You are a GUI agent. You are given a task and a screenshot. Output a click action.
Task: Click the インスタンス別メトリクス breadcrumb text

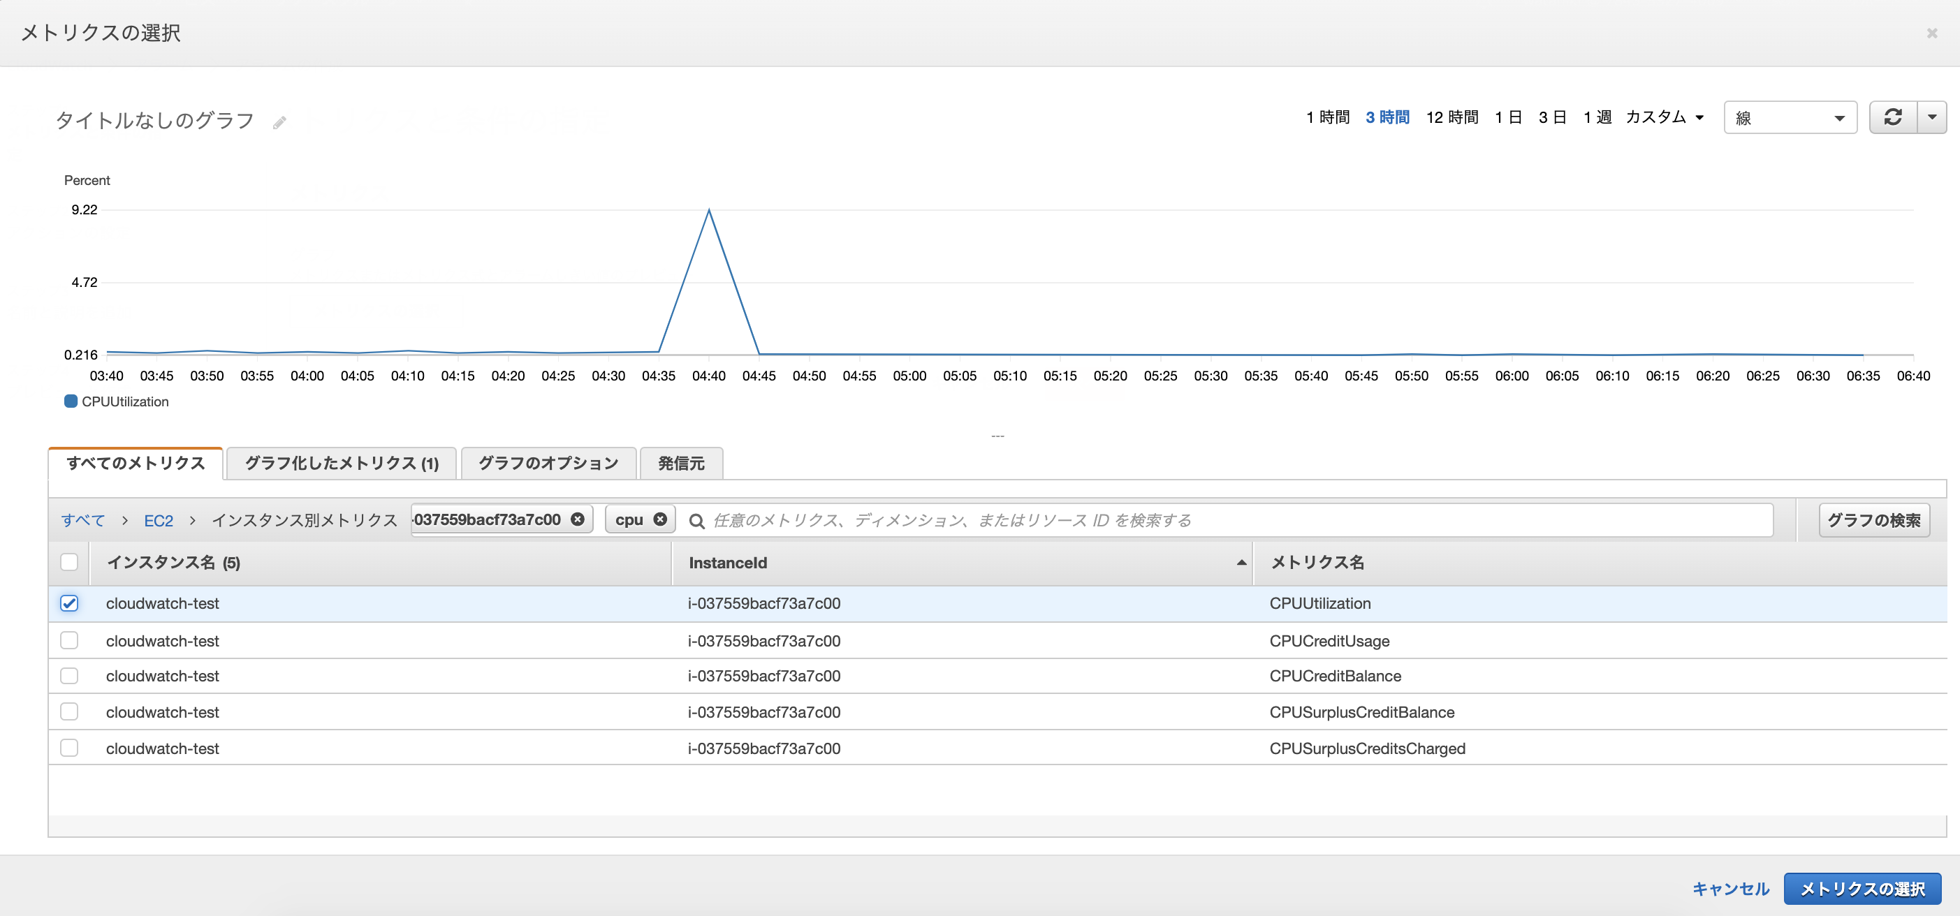(x=305, y=520)
